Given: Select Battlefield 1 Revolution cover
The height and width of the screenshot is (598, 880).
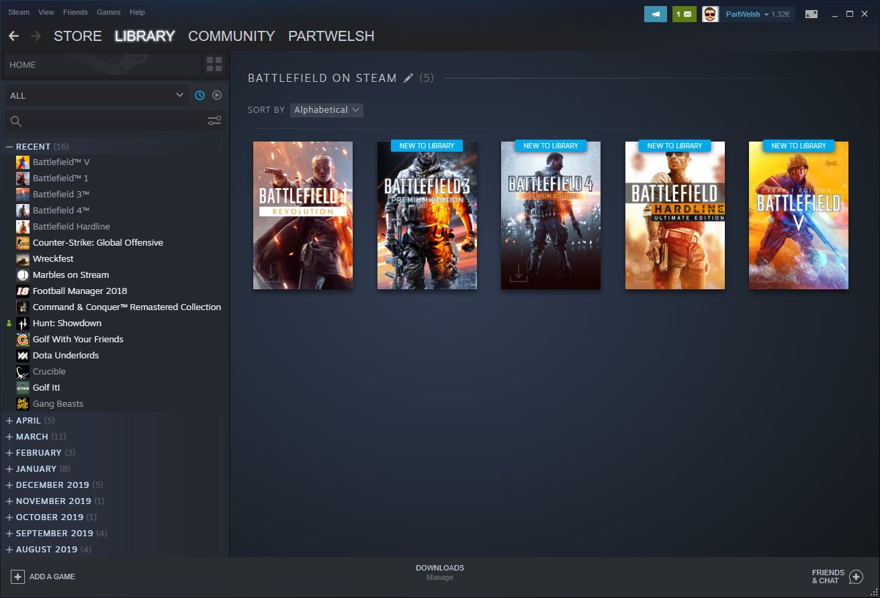Looking at the screenshot, I should click(x=303, y=215).
